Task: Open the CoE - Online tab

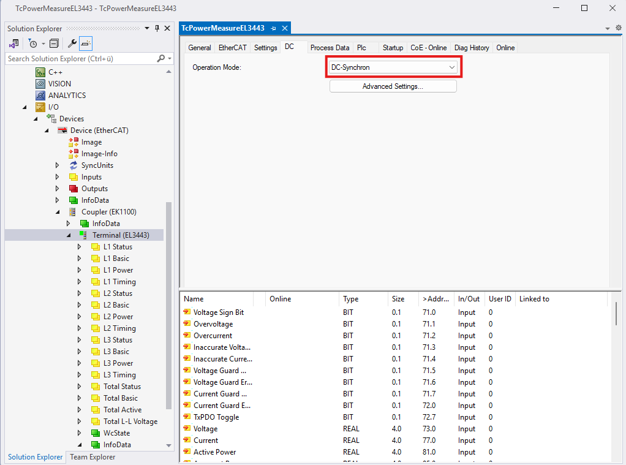Action: (428, 47)
